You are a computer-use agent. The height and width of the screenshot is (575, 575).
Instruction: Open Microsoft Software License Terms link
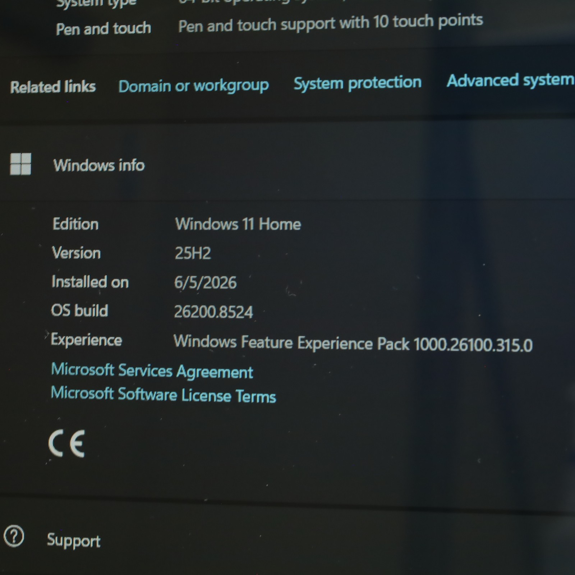pyautogui.click(x=164, y=395)
